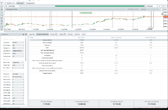Click the visual progress slider handle
168x110 pixels.
[x=126, y=9]
